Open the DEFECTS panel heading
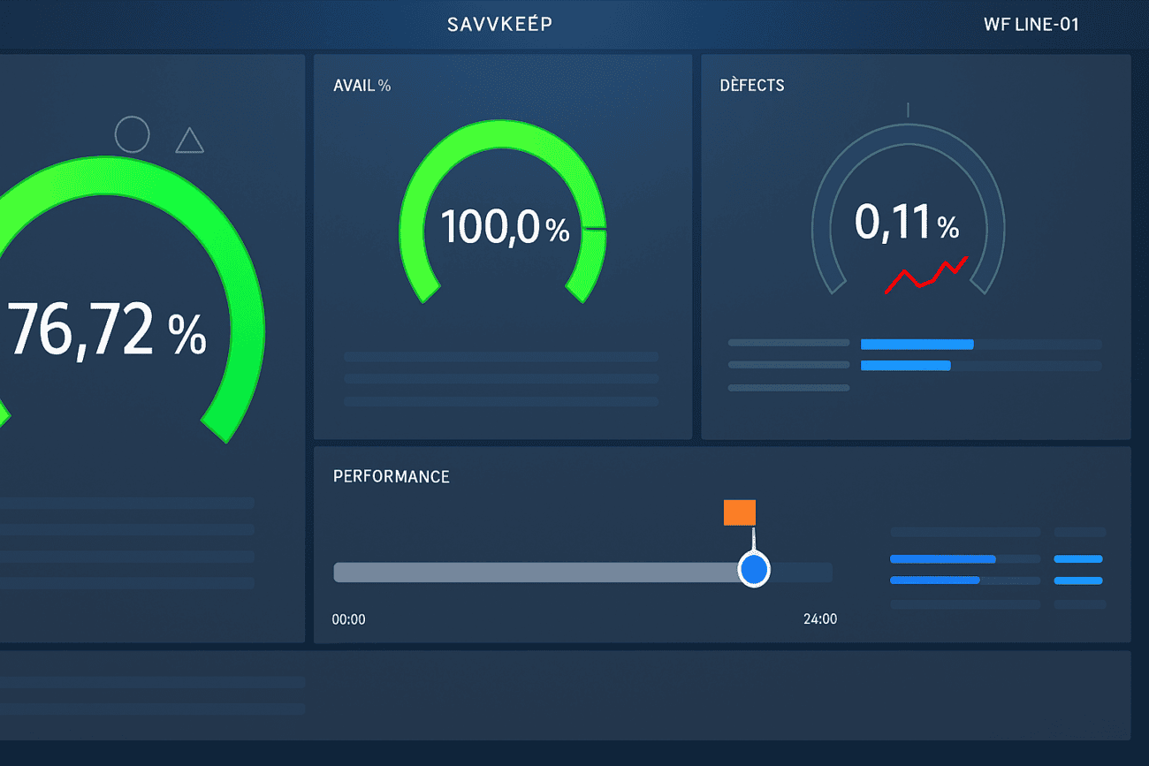 752,86
